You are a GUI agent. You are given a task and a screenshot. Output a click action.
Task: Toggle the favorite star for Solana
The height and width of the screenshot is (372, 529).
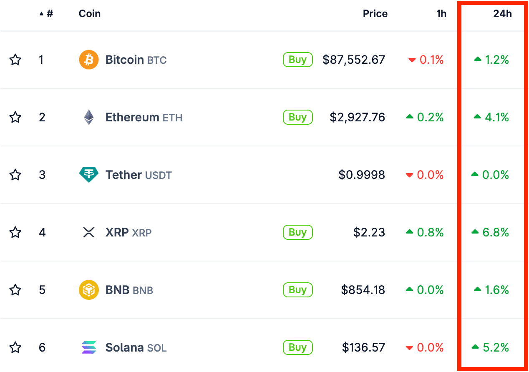point(15,347)
